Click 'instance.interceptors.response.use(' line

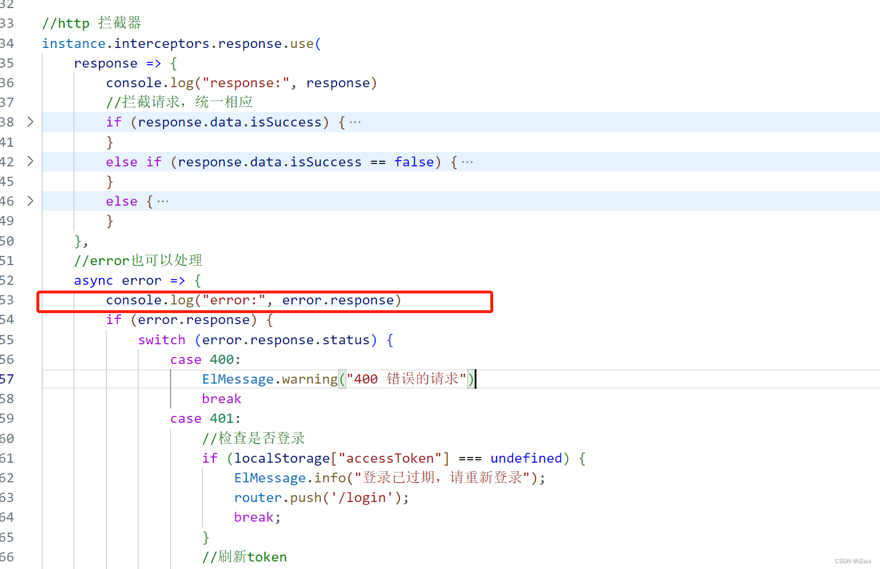tap(182, 43)
